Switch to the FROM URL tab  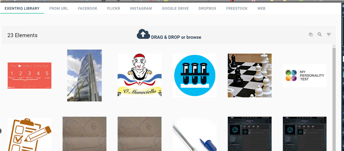click(59, 8)
